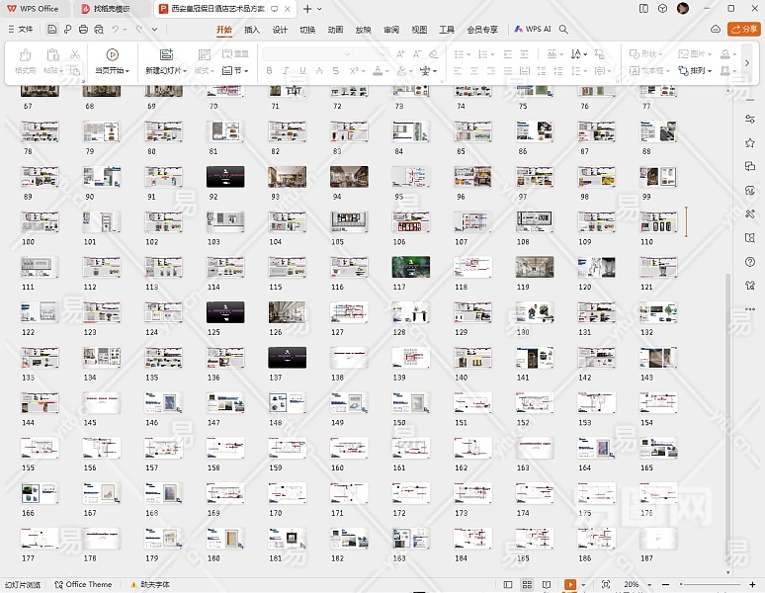This screenshot has height=593, width=765.
Task: Start slideshow from status bar play button
Action: 570,585
